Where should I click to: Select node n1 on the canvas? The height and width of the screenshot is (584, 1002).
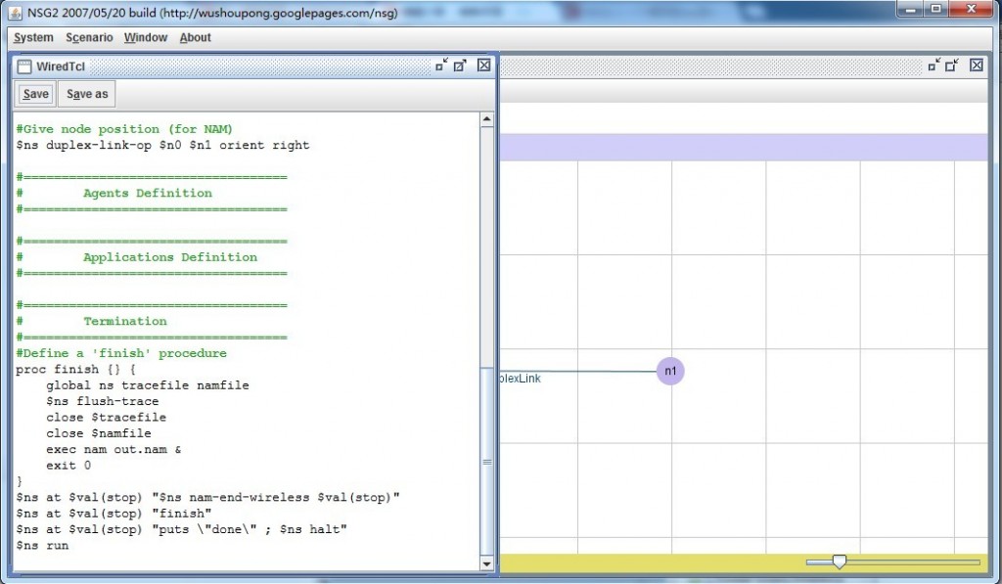coord(670,372)
